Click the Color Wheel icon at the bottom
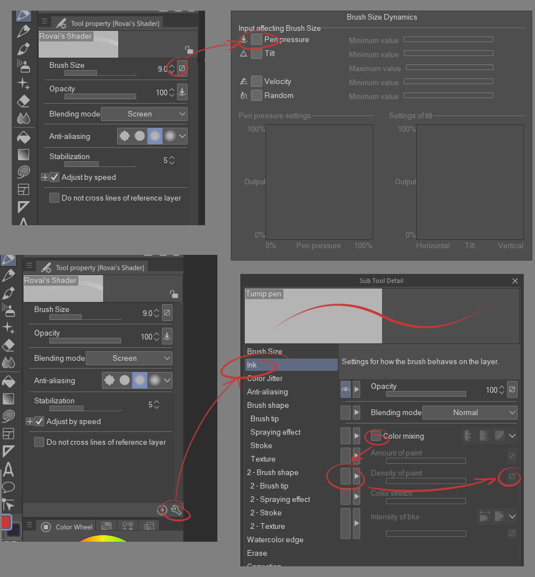This screenshot has width=535, height=577. tap(45, 527)
